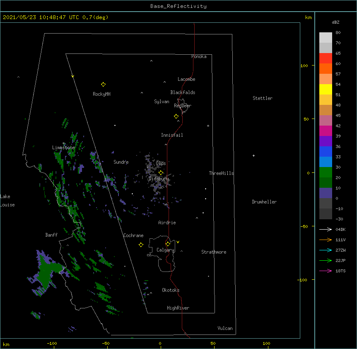The image size is (357, 349).
Task: Click the RockyMH label
Action: [x=101, y=94]
